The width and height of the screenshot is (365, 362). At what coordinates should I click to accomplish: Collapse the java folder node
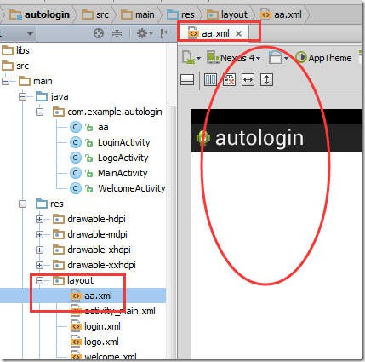click(22, 97)
